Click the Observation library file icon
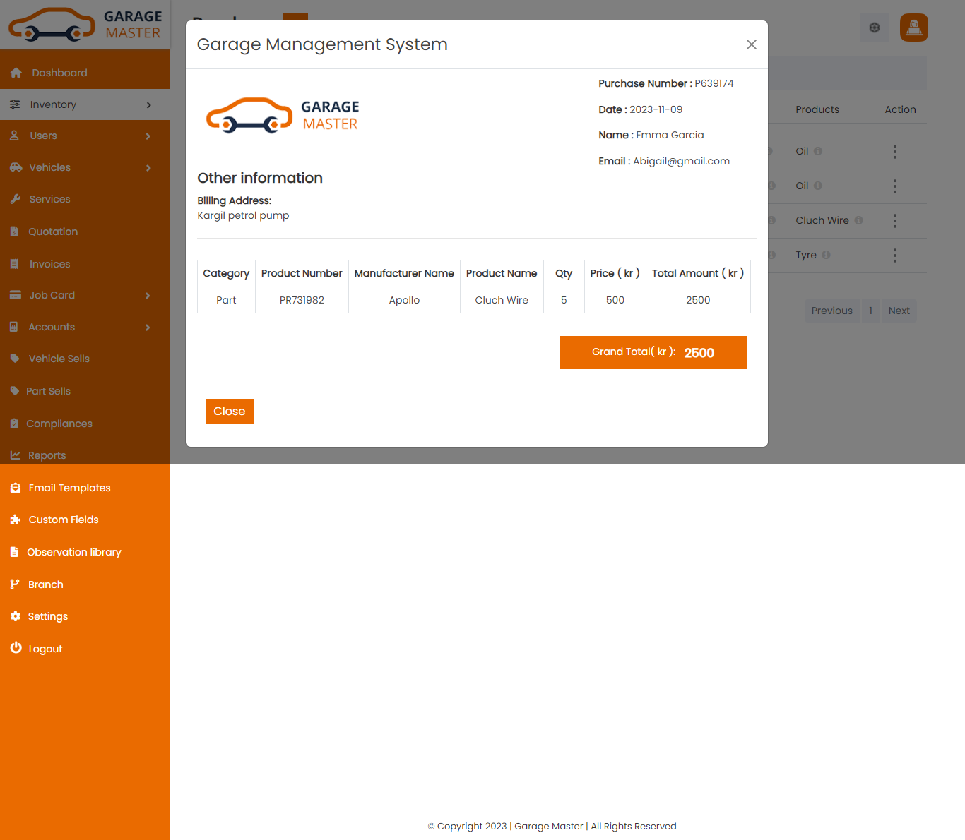Screen dimensions: 965x840 pos(14,552)
